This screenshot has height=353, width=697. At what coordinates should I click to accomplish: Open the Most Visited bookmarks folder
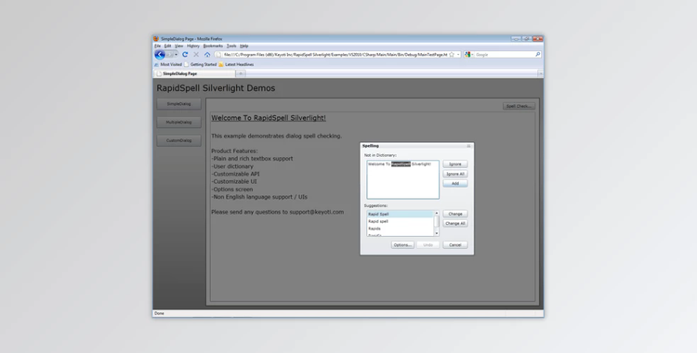[168, 64]
